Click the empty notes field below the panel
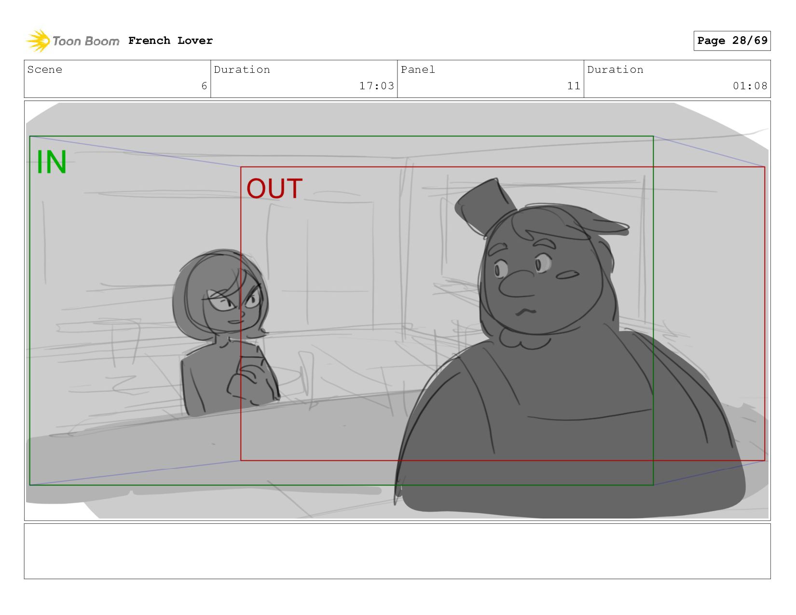This screenshot has width=796, height=615. click(397, 551)
